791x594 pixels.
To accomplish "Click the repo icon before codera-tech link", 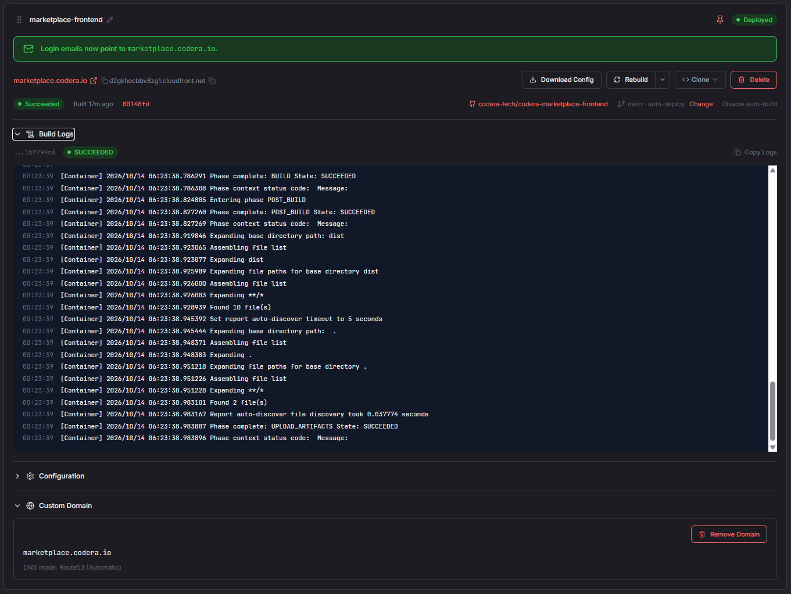I will 473,104.
